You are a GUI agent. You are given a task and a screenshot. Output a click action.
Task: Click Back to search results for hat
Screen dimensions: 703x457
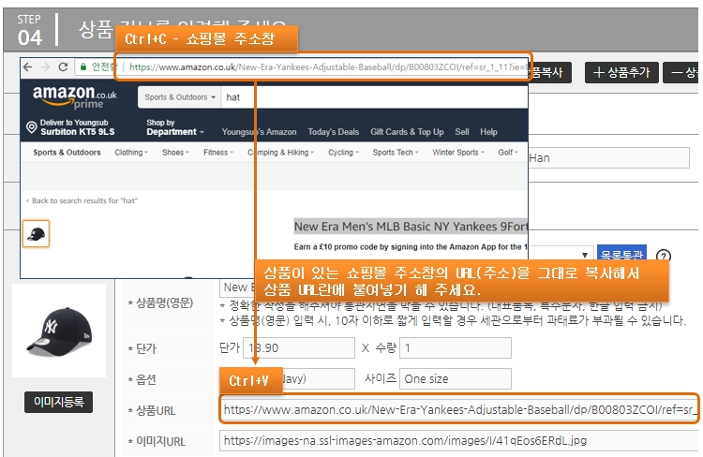tap(82, 200)
